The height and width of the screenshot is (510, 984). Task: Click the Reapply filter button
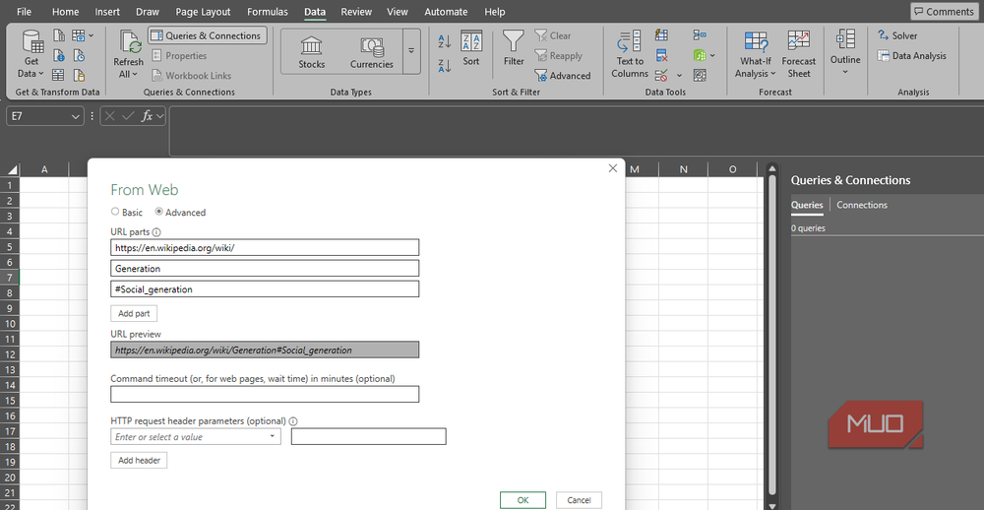click(x=559, y=56)
